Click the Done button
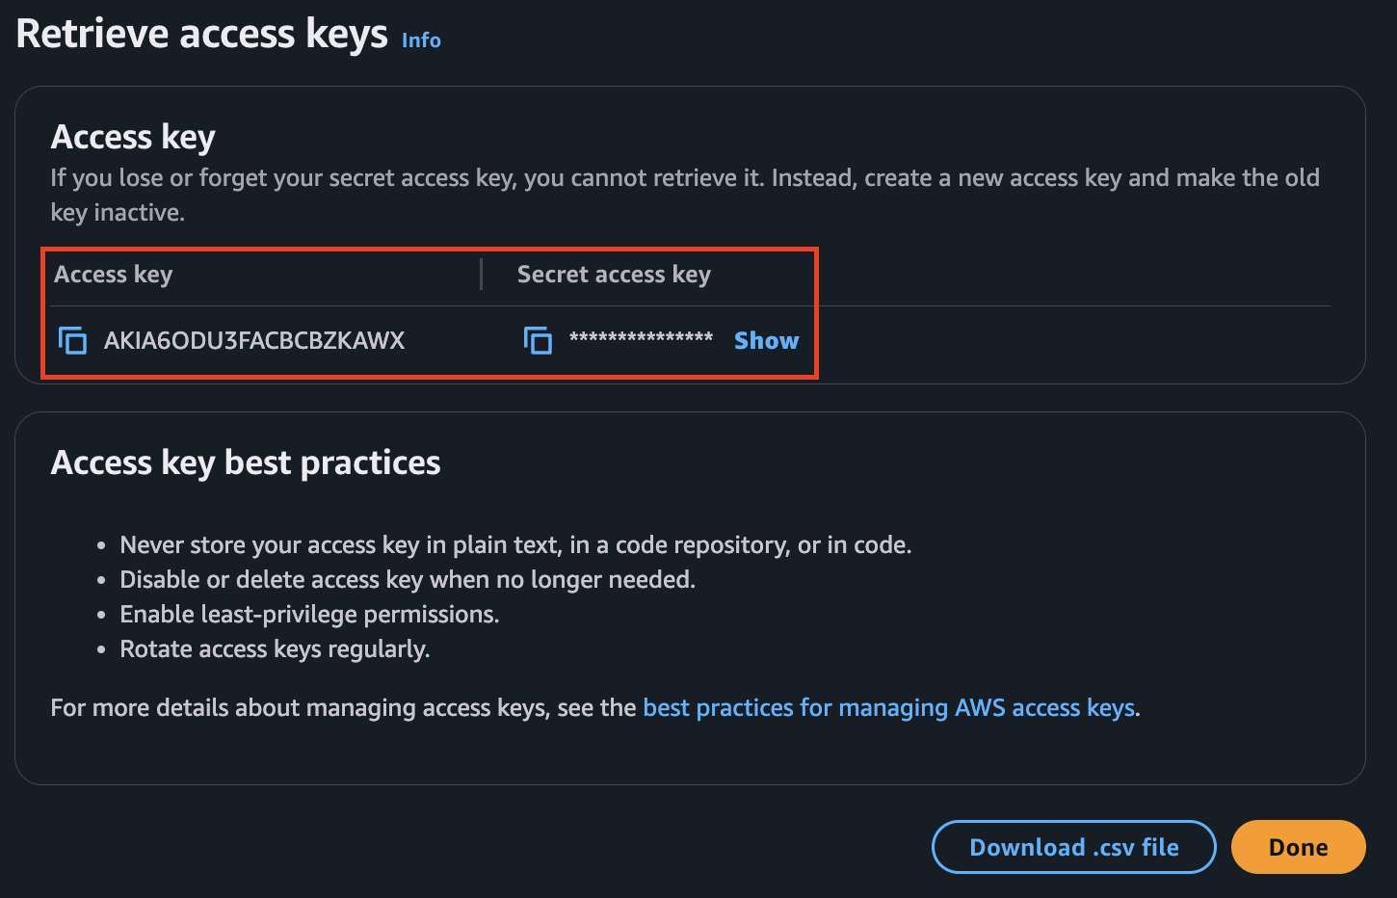Image resolution: width=1397 pixels, height=898 pixels. click(x=1298, y=847)
